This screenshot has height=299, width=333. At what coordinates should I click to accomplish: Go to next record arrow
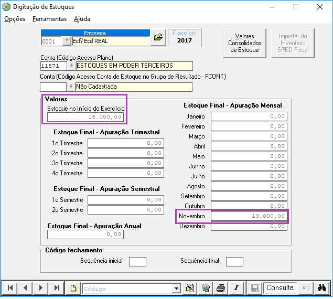pyautogui.click(x=40, y=288)
